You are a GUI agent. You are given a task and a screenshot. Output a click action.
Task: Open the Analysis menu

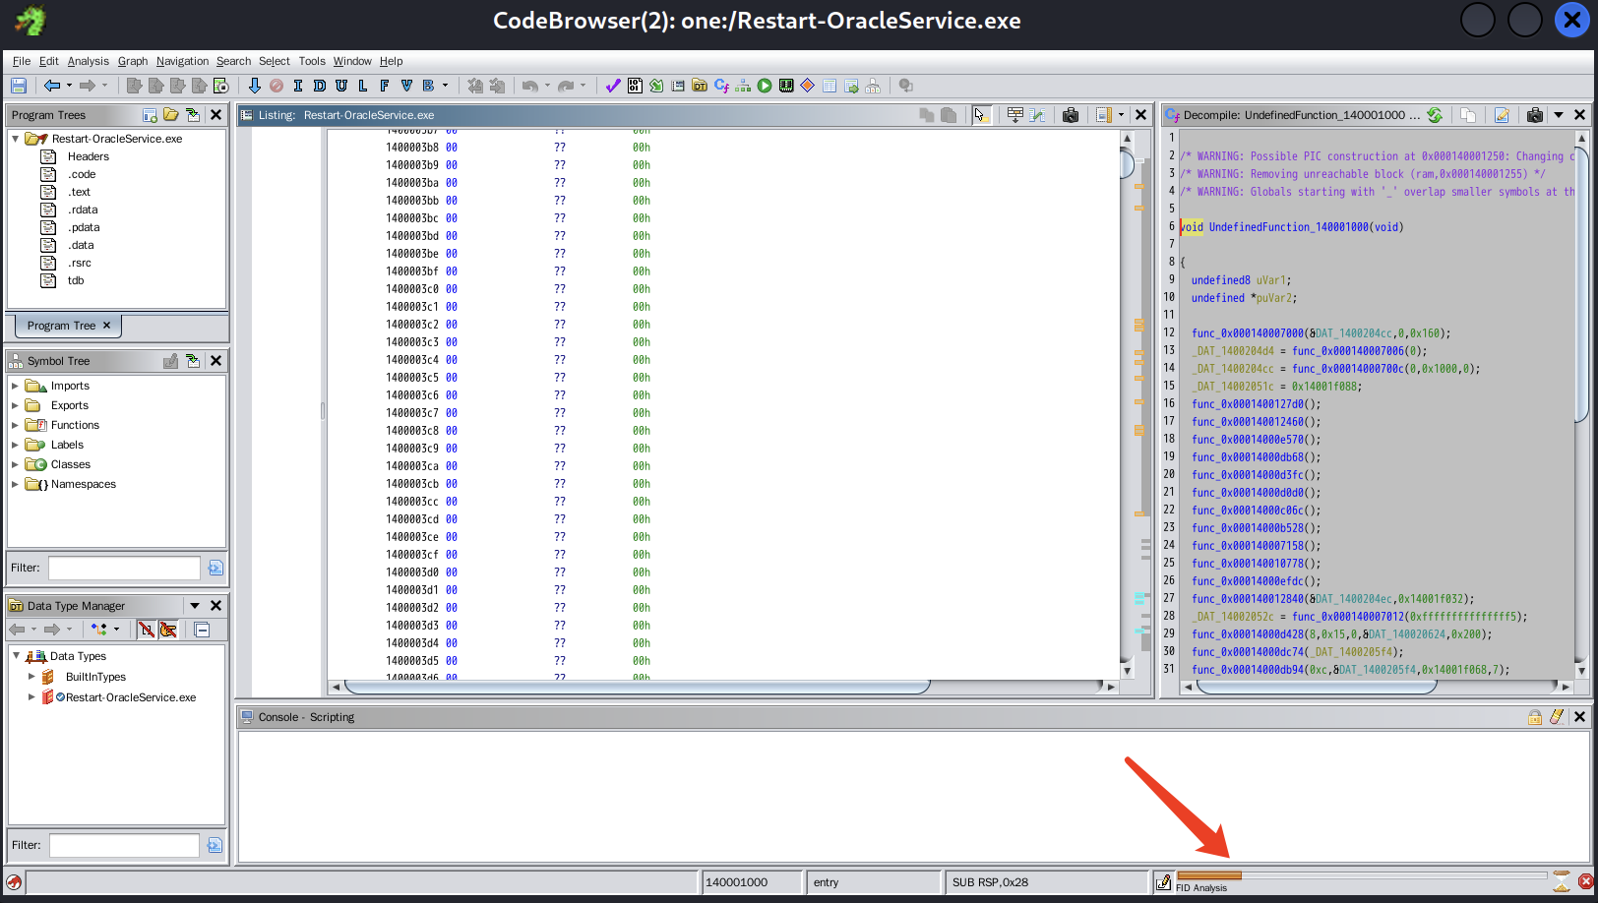point(88,61)
